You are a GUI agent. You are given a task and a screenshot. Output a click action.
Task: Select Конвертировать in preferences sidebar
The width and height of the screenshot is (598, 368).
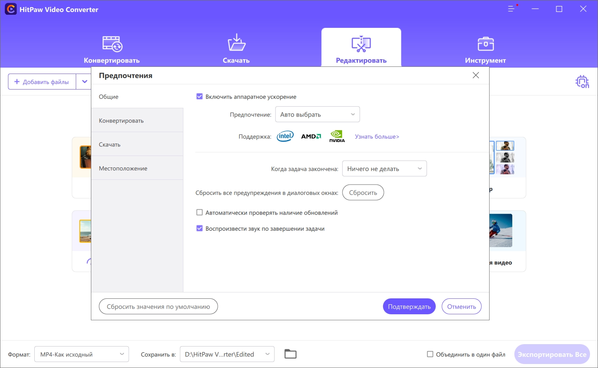coord(137,120)
